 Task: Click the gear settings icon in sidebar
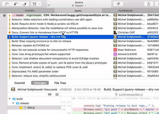[4, 16]
